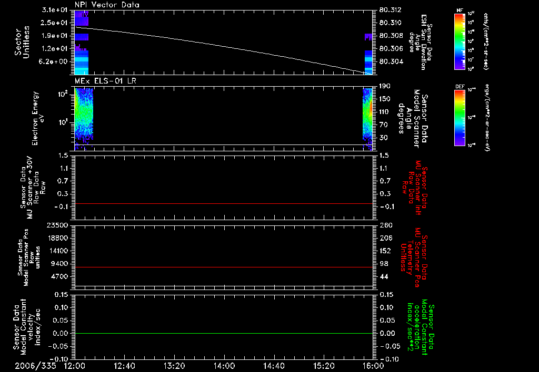Click the 14:00 time tick label
The height and width of the screenshot is (372, 539).
pos(224,366)
